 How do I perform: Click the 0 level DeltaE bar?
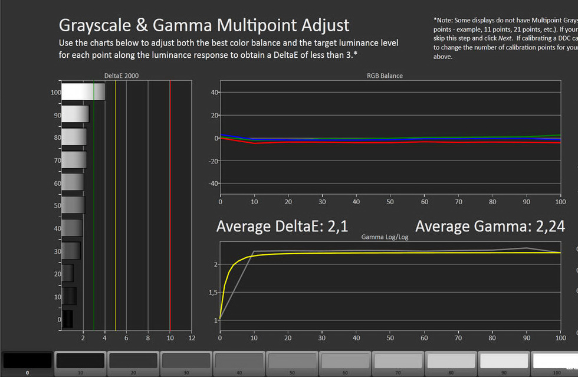coord(67,319)
